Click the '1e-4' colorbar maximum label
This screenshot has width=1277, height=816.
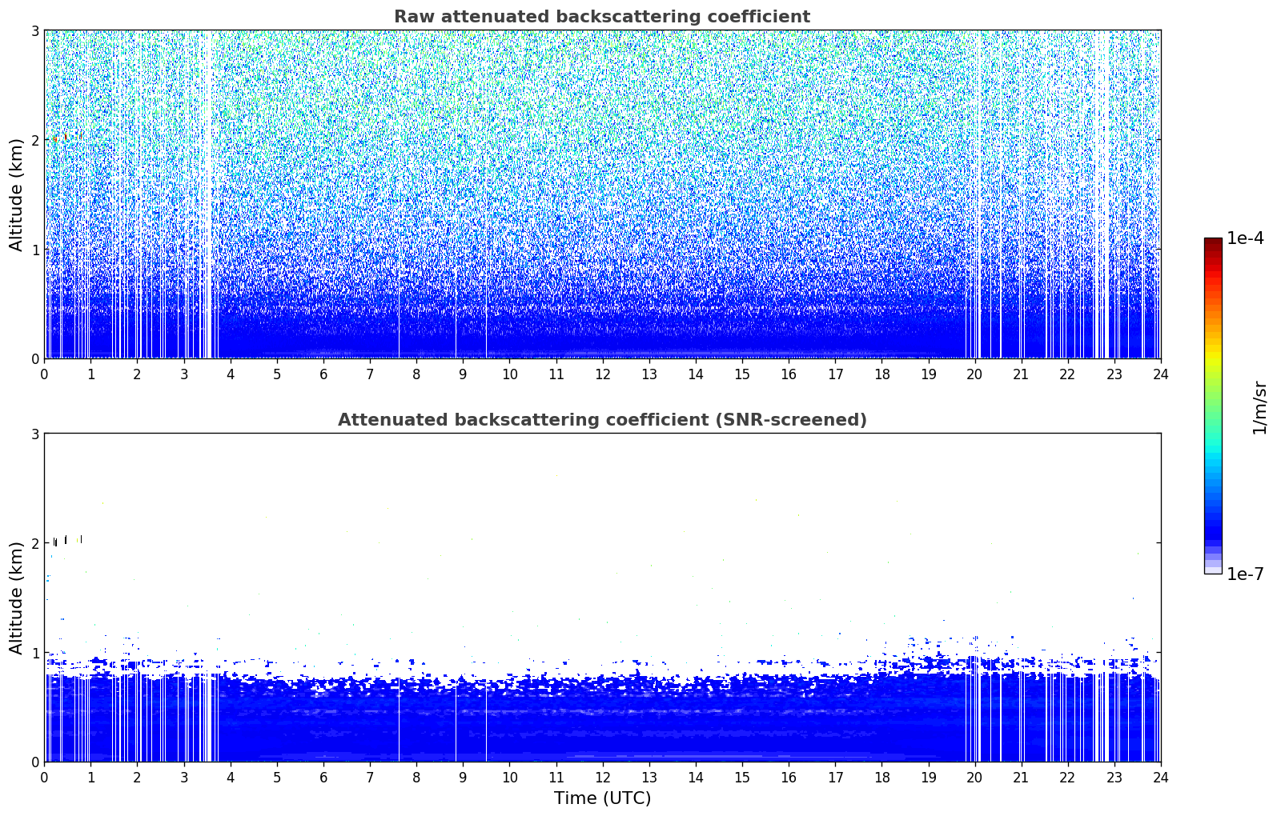tap(1245, 238)
